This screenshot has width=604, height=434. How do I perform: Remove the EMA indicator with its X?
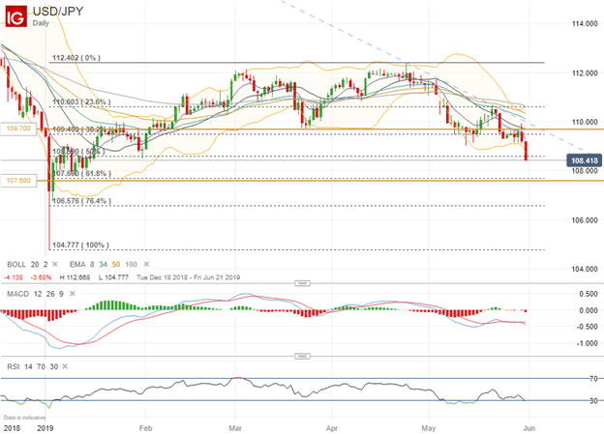coord(146,264)
